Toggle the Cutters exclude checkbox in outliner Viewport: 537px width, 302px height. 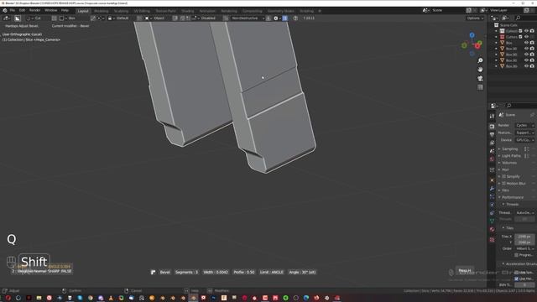pos(520,37)
